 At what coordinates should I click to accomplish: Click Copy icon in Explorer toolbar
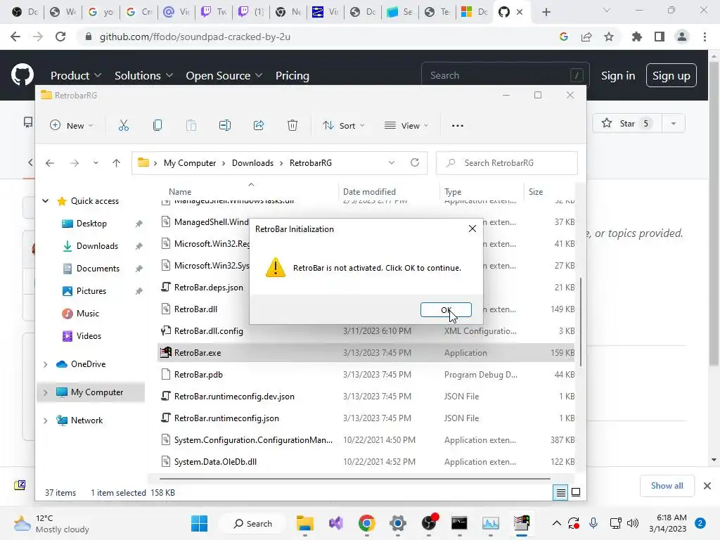click(x=157, y=125)
